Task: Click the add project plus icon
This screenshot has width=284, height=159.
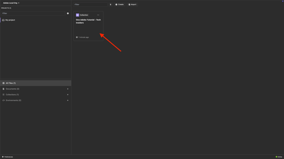Action: (x=68, y=13)
